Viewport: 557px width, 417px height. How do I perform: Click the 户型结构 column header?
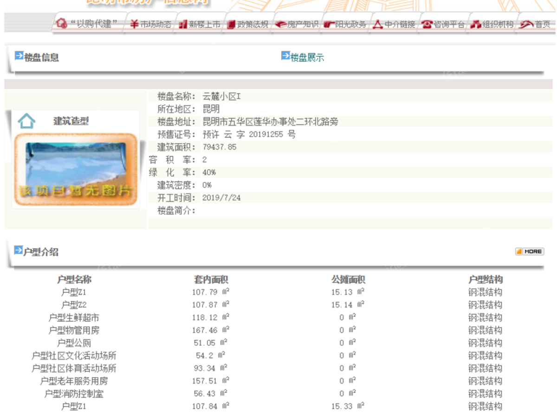485,280
